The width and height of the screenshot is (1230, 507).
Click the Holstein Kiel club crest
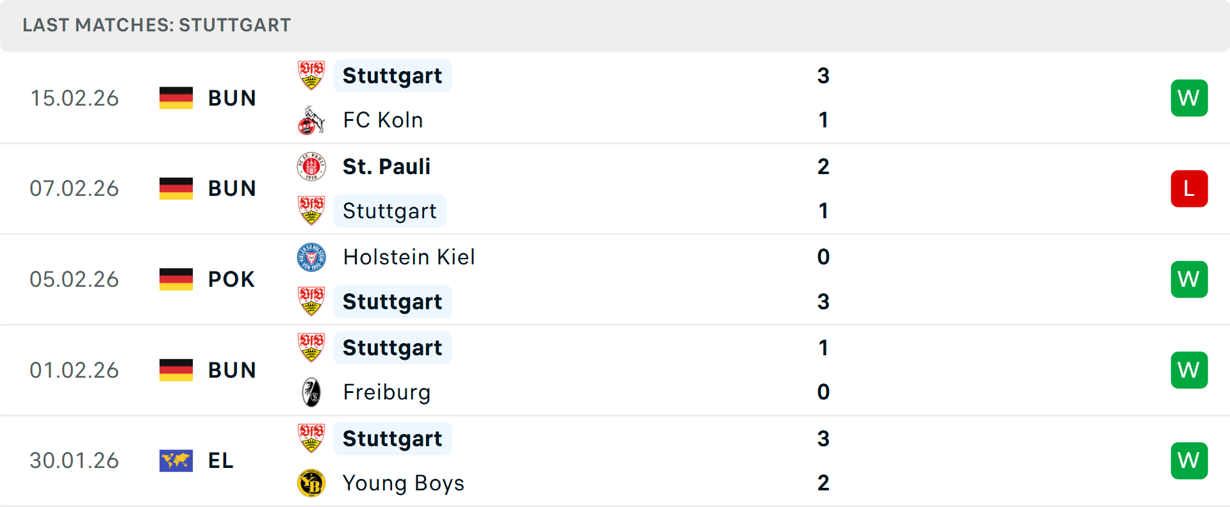(x=311, y=257)
